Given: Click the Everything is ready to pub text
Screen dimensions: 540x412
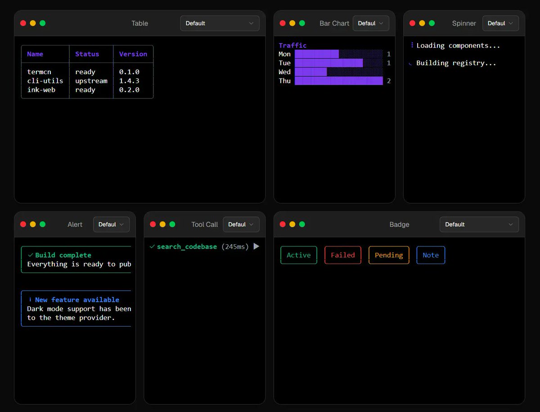Looking at the screenshot, I should tap(79, 264).
